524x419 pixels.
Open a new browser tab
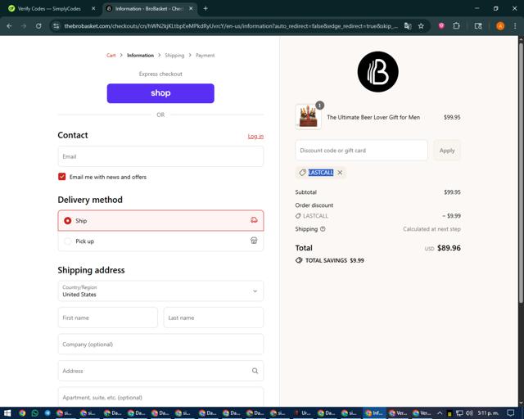(x=206, y=8)
